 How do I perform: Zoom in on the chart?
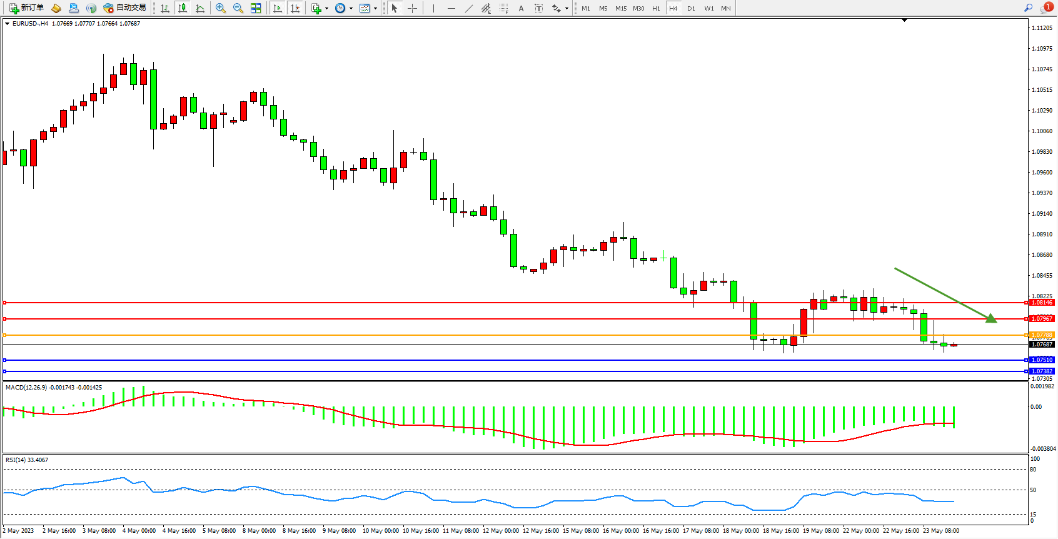[221, 8]
